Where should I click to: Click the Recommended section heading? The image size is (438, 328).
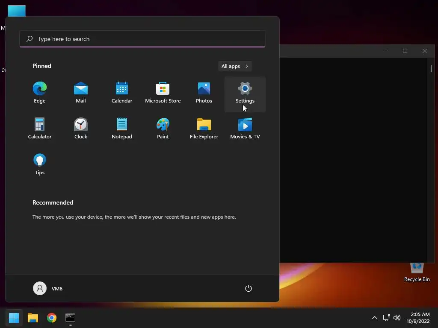(53, 202)
